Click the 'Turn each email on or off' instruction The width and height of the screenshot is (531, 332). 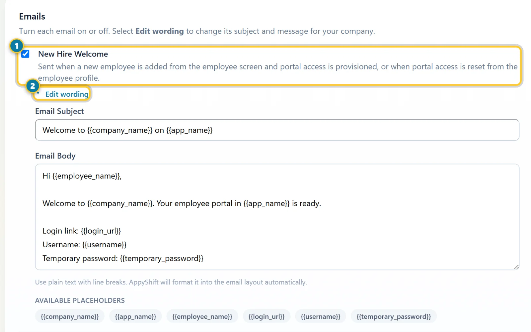tap(197, 31)
